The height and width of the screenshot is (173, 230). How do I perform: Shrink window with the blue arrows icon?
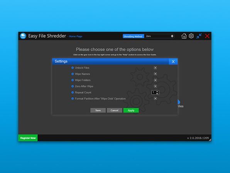[x=199, y=36]
